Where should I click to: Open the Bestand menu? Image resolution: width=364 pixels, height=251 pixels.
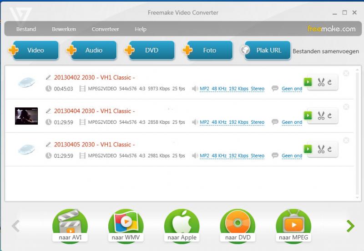pyautogui.click(x=26, y=29)
